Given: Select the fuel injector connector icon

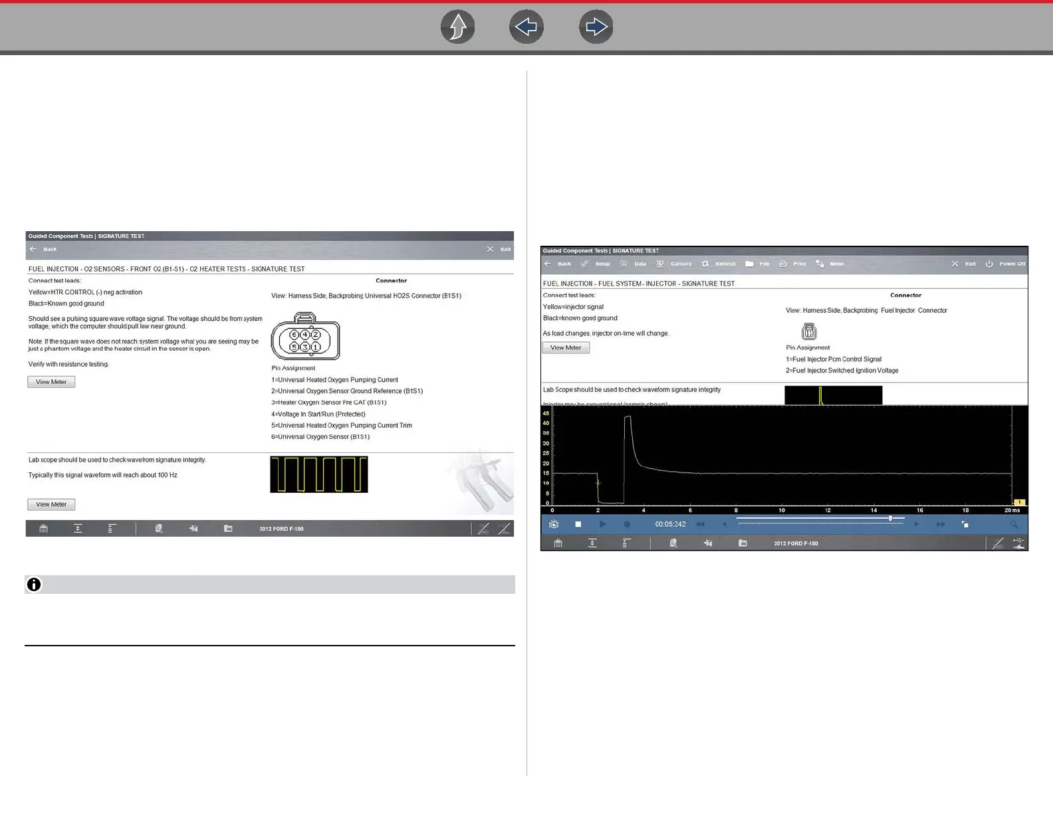Looking at the screenshot, I should [809, 331].
